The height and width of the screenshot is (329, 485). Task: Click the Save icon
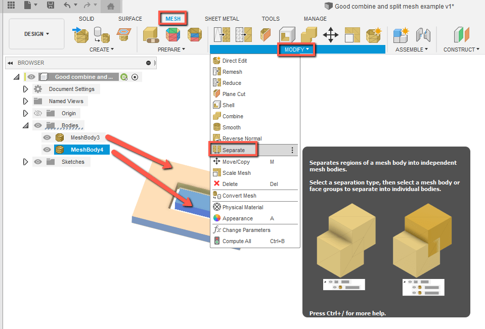tap(50, 5)
